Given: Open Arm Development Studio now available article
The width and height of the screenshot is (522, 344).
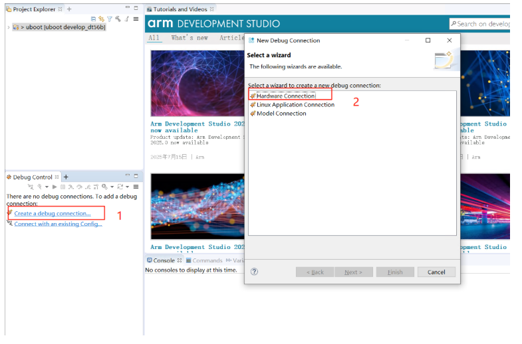Looking at the screenshot, I should [197, 128].
